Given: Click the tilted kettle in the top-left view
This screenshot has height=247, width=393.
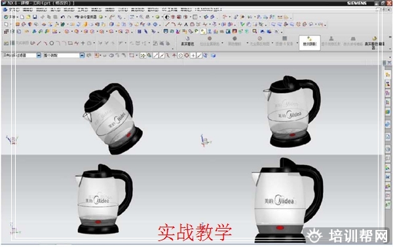Looking at the screenshot, I should pyautogui.click(x=113, y=119).
